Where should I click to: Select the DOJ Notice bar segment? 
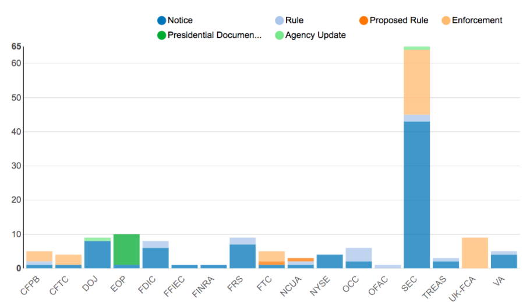(97, 255)
